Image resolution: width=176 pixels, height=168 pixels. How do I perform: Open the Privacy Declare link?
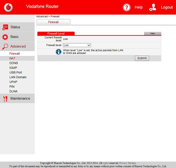point(128,163)
